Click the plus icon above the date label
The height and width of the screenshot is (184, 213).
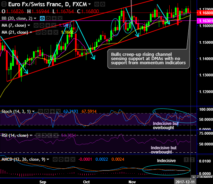194,177
